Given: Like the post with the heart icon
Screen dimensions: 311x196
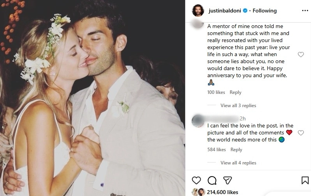Looking at the screenshot, I should (197, 180).
